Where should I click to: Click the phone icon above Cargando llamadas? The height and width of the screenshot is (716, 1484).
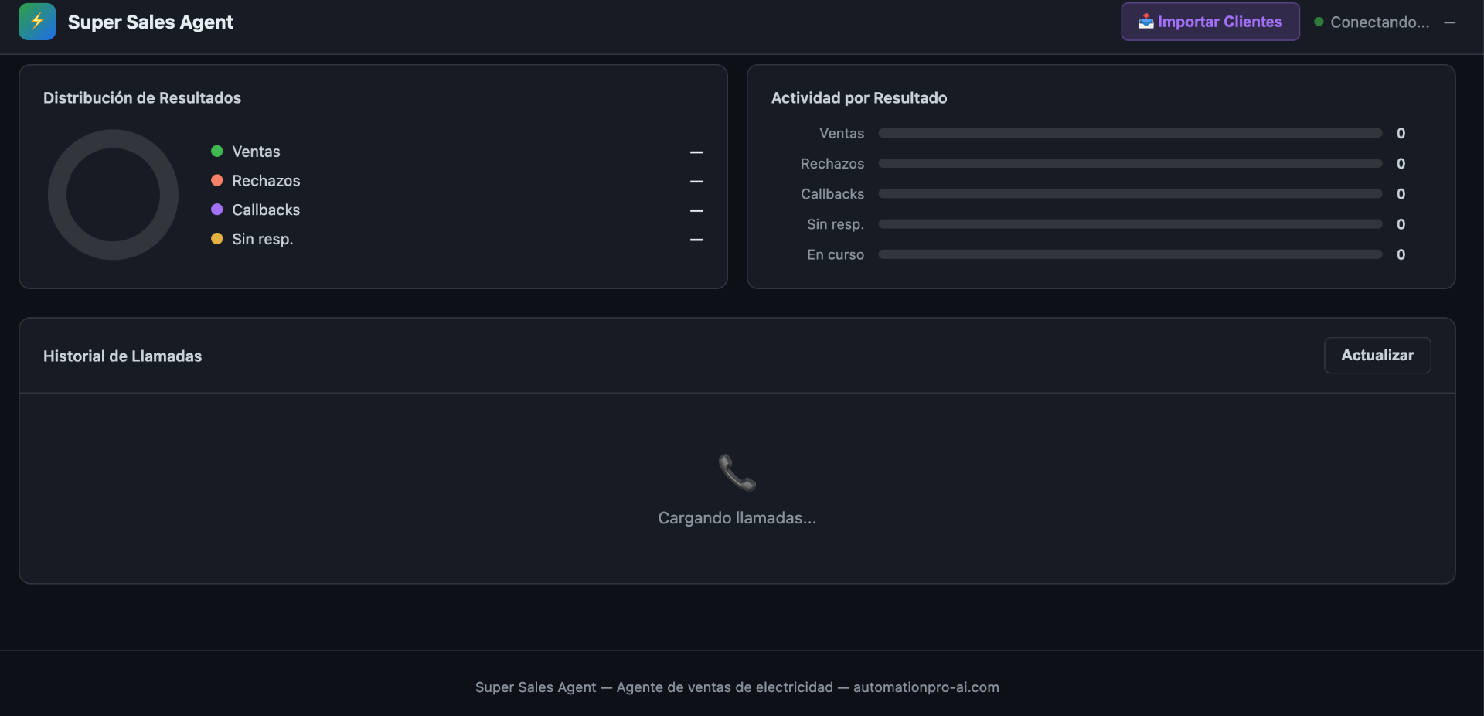[737, 472]
